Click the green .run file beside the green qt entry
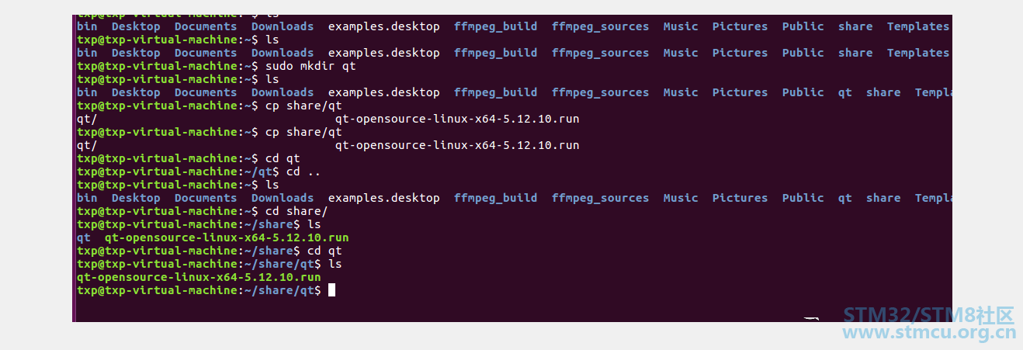 [x=227, y=237]
